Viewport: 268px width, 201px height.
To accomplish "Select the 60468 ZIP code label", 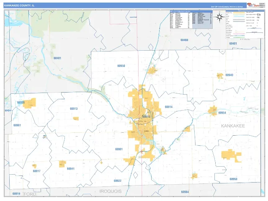I will 184,40.
